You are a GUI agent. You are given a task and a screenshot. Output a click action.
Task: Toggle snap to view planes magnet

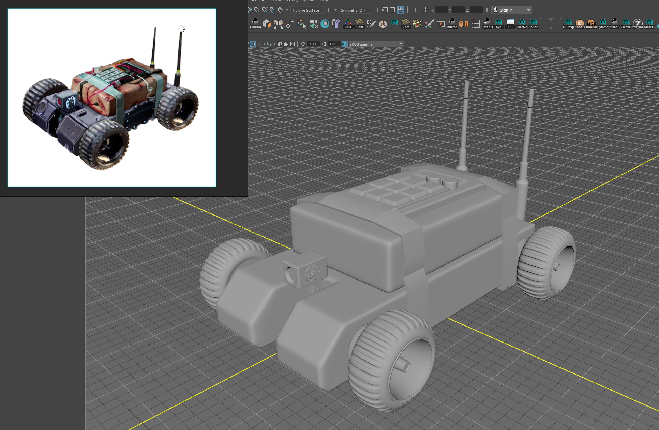point(272,10)
